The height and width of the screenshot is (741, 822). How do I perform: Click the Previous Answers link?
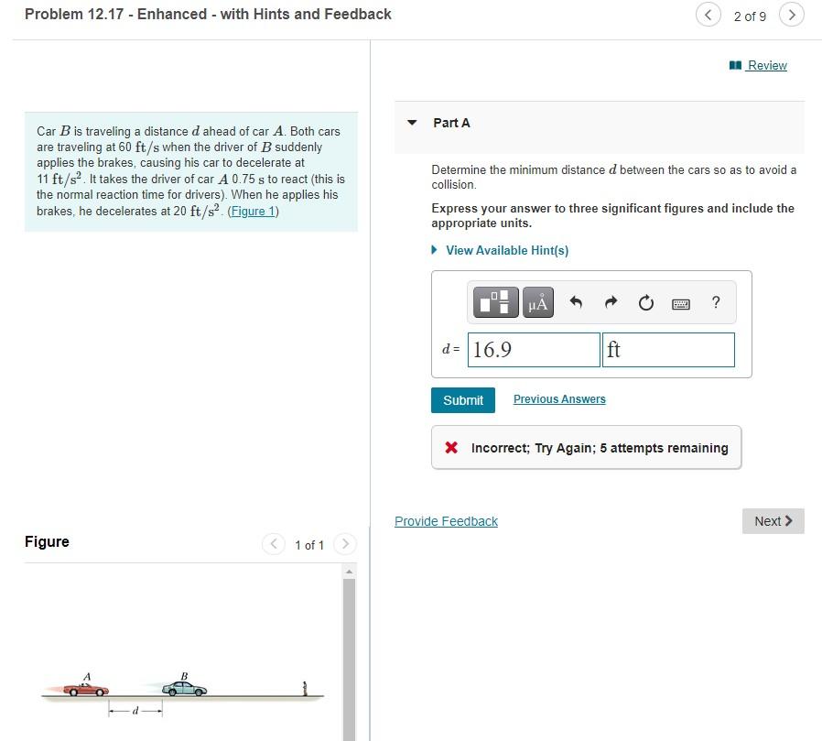coord(558,398)
